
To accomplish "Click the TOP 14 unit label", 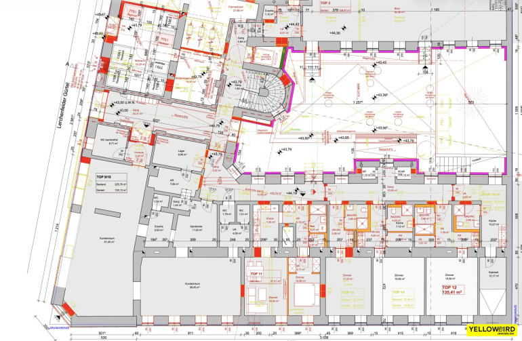I will point(399,292).
